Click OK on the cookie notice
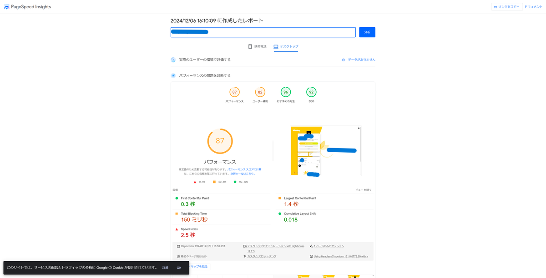This screenshot has height=278, width=546. point(179,268)
